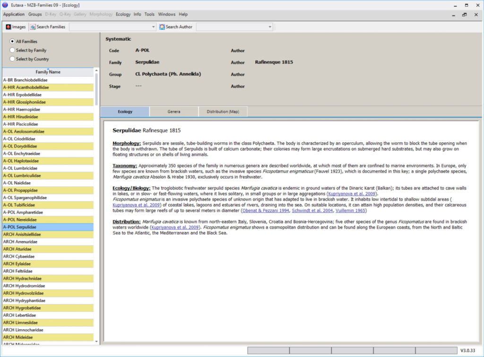Select A-HIR Glossiphoniidae row
Viewport: 484px width, 357px height.
tap(48, 102)
